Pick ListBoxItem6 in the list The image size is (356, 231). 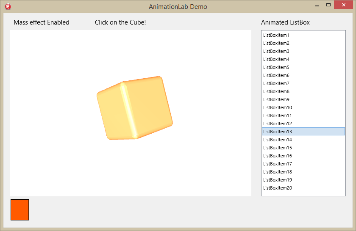pyautogui.click(x=303, y=75)
